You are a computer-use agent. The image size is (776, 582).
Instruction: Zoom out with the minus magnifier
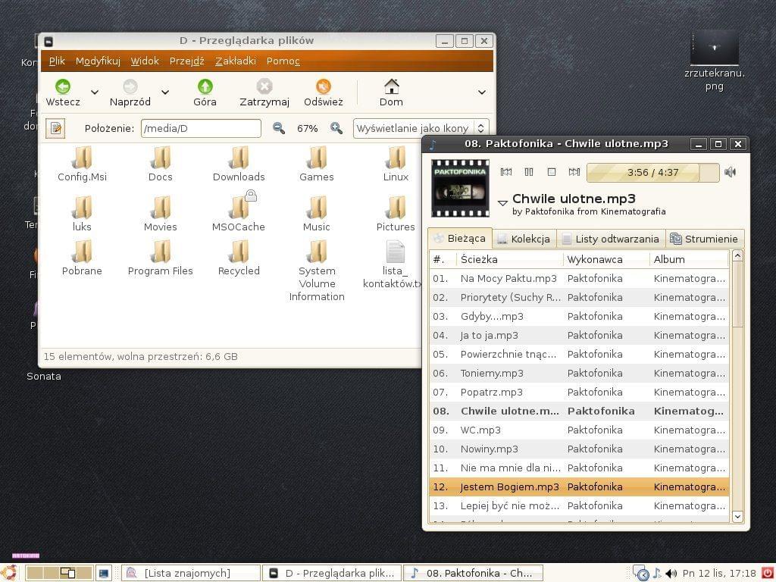[279, 128]
